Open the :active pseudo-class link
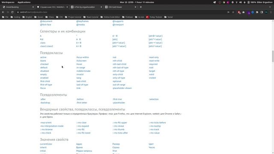Screen dimensions: 274x154 tap(43, 57)
